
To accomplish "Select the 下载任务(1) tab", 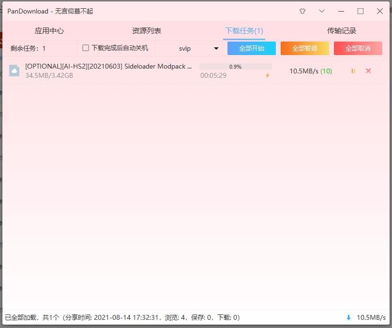I will 244,31.
